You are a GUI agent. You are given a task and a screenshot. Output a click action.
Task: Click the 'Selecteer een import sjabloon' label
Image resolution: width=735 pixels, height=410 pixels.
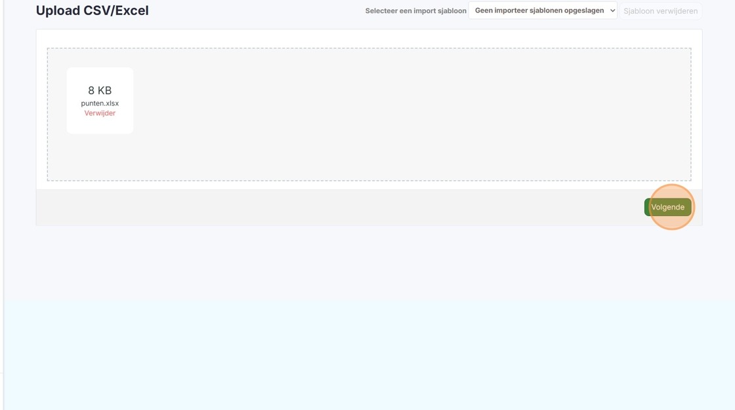tap(416, 10)
